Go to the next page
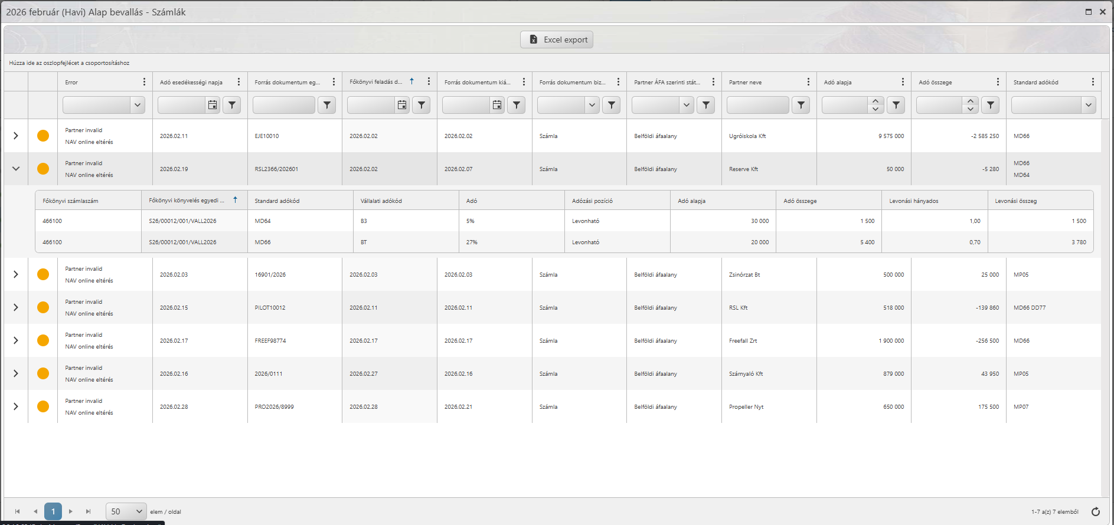The image size is (1114, 525). 71,511
